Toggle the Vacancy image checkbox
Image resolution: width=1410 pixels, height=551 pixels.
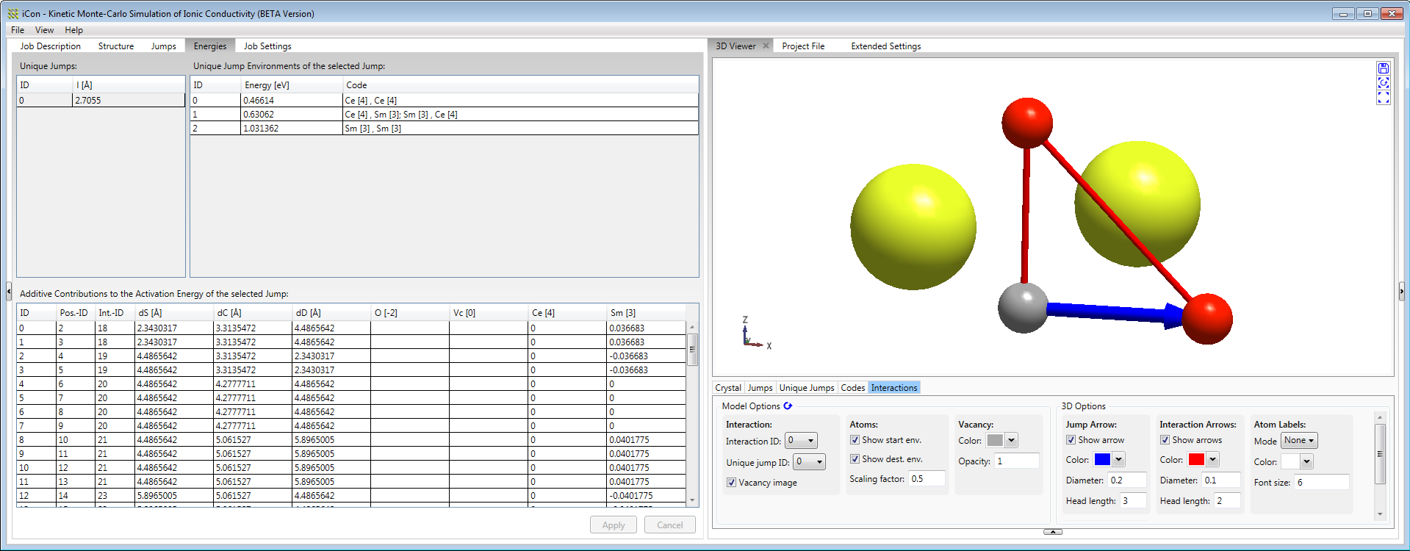tap(731, 483)
